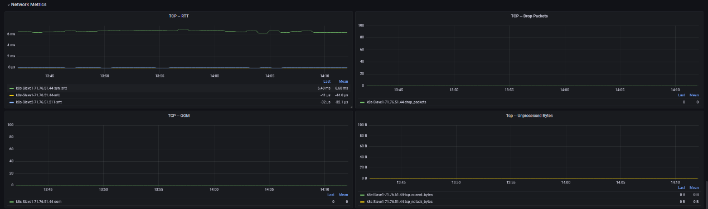Toggle the k8s-Slave2 71.76.51.211 srtt series
This screenshot has width=708, height=209.
tap(38, 102)
